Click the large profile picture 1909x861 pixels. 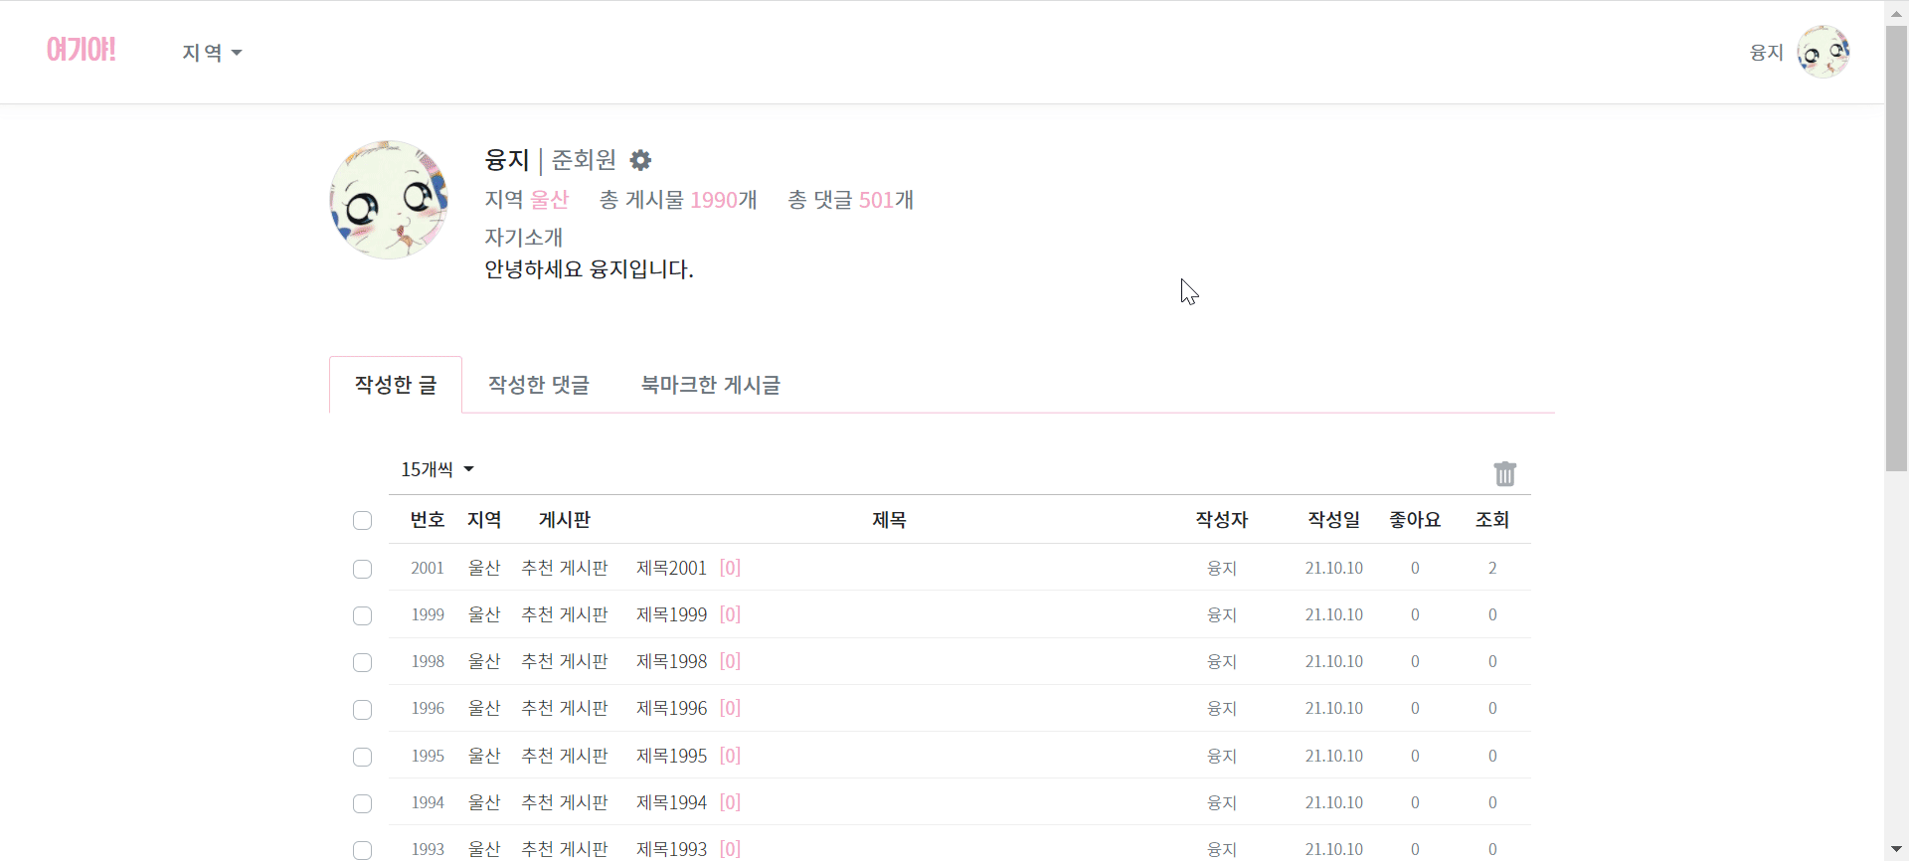tap(389, 200)
